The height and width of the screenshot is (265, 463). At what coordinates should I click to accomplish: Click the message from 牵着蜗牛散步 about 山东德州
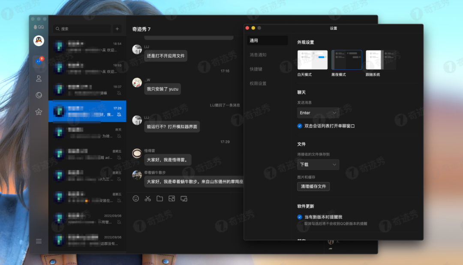tap(194, 182)
